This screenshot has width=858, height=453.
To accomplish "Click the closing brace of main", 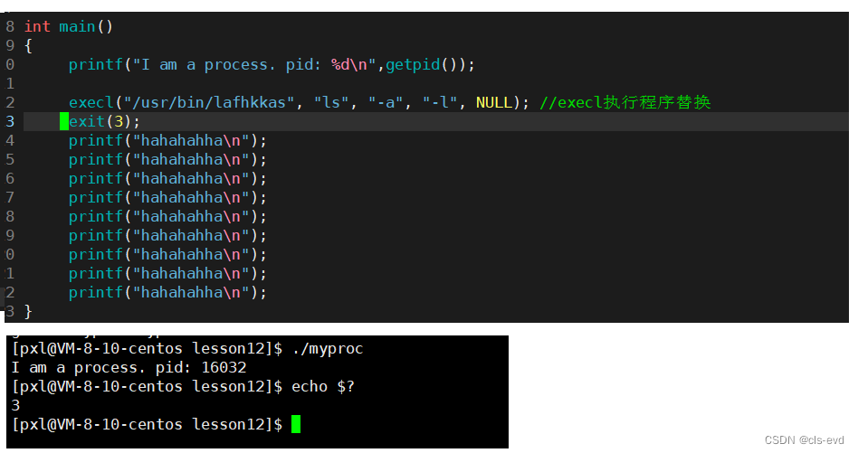I will tap(28, 312).
